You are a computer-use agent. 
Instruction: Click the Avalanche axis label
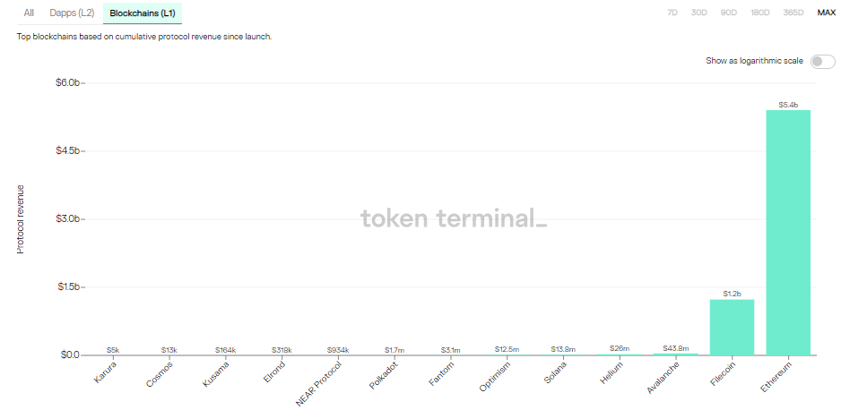pyautogui.click(x=662, y=378)
